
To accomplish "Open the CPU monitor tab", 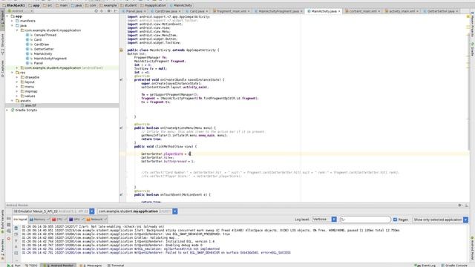I will click(59, 220).
